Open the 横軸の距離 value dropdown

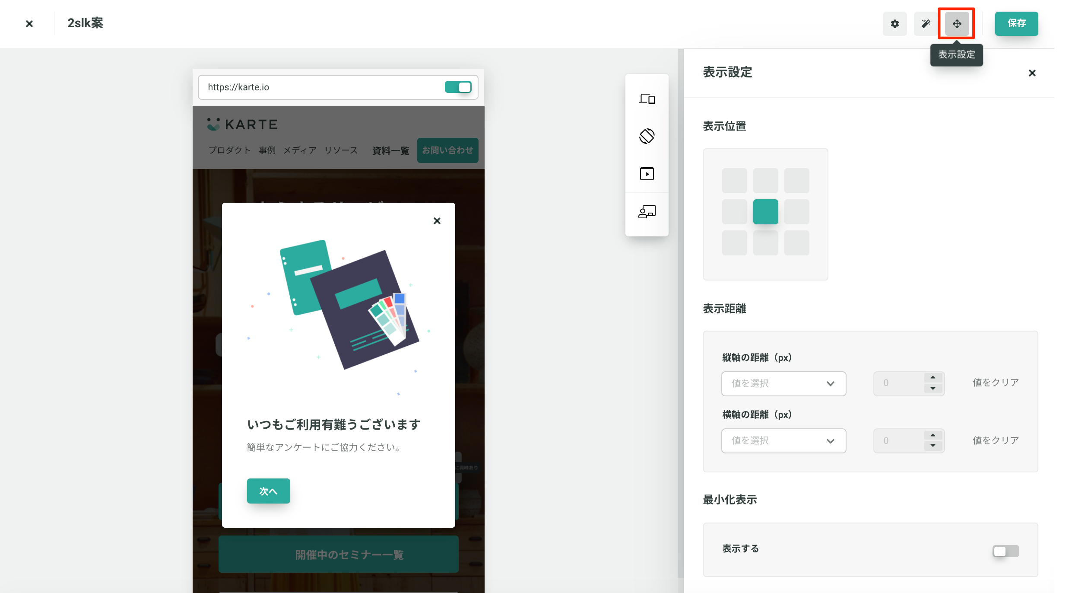783,441
